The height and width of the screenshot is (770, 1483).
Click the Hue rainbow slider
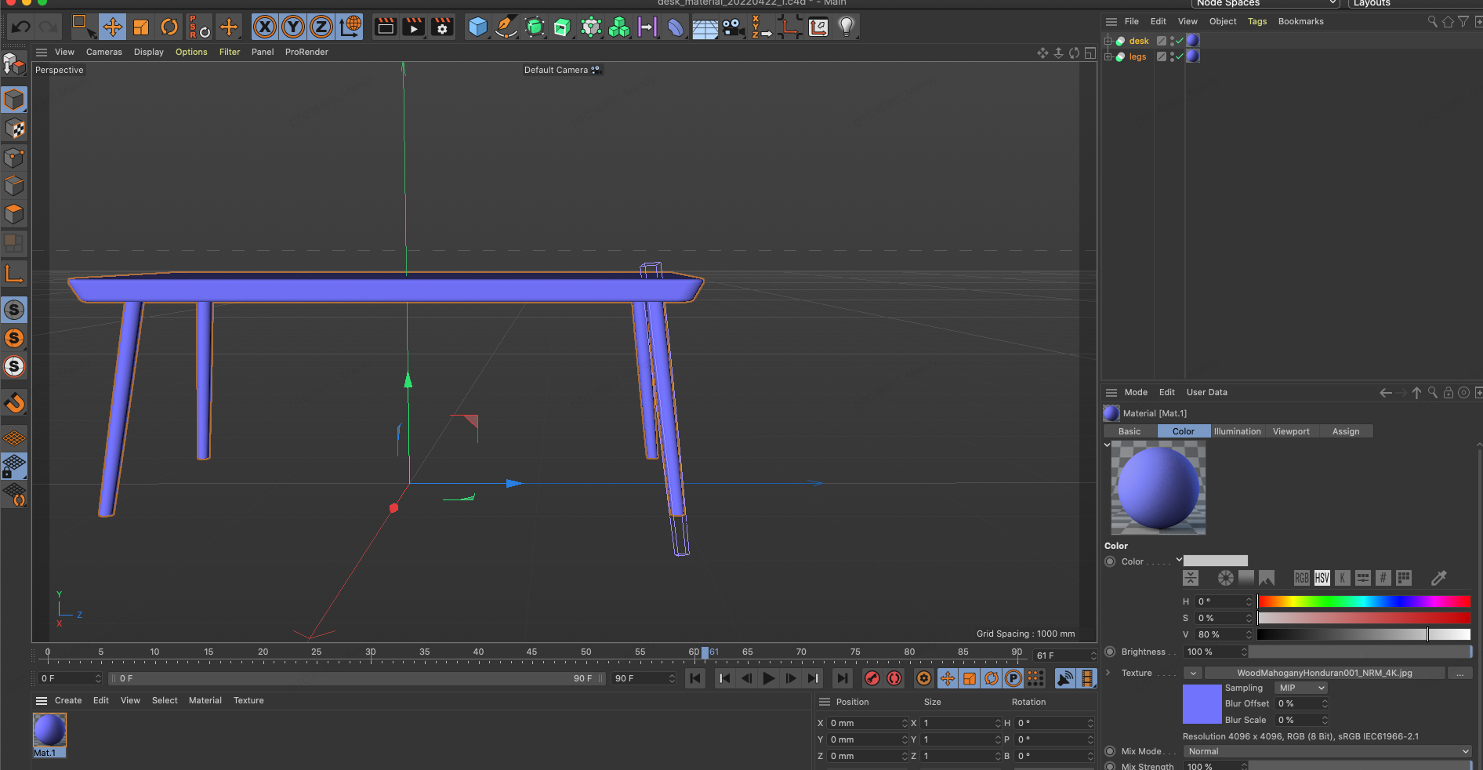tap(1364, 601)
